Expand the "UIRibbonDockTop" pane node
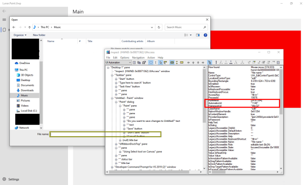Screen dimensions: 306x185 (116, 144)
